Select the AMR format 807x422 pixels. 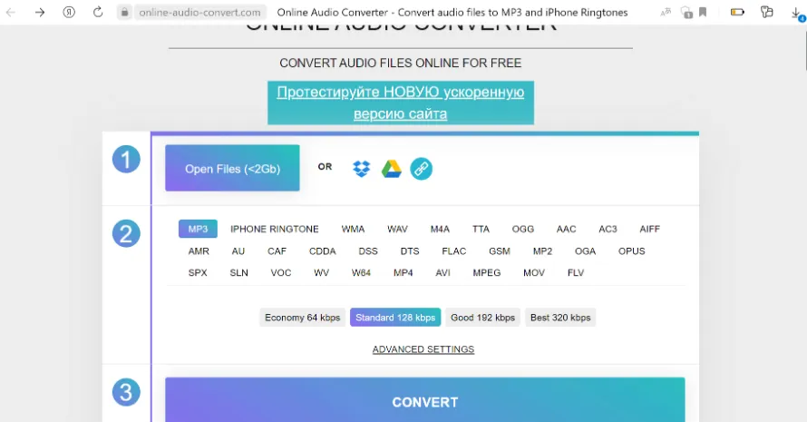coord(199,251)
